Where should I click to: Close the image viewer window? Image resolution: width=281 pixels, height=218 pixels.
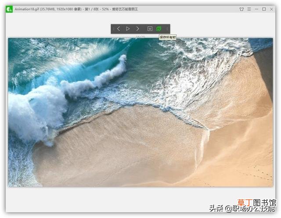coord(271,9)
